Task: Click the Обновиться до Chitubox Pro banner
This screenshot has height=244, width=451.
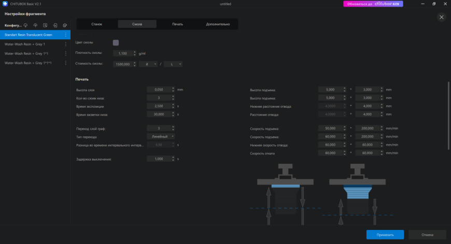Action: pos(373,4)
